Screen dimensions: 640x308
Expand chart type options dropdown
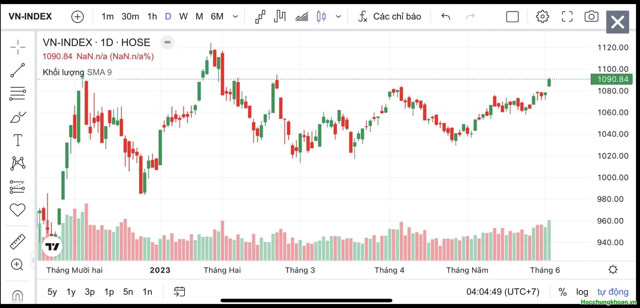pyautogui.click(x=338, y=17)
